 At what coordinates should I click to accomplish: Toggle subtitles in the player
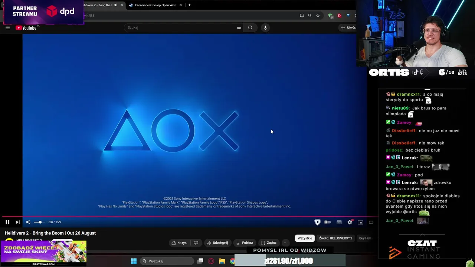point(339,222)
